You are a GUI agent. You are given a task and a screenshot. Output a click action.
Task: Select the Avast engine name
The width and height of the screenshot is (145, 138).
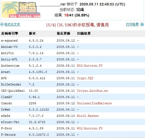[5, 72]
